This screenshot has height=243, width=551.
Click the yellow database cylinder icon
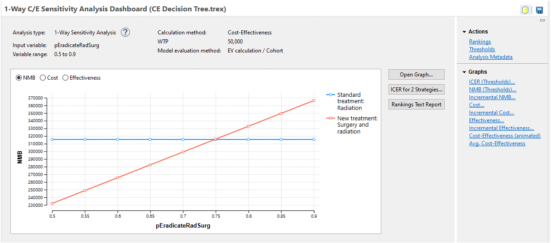[525, 10]
